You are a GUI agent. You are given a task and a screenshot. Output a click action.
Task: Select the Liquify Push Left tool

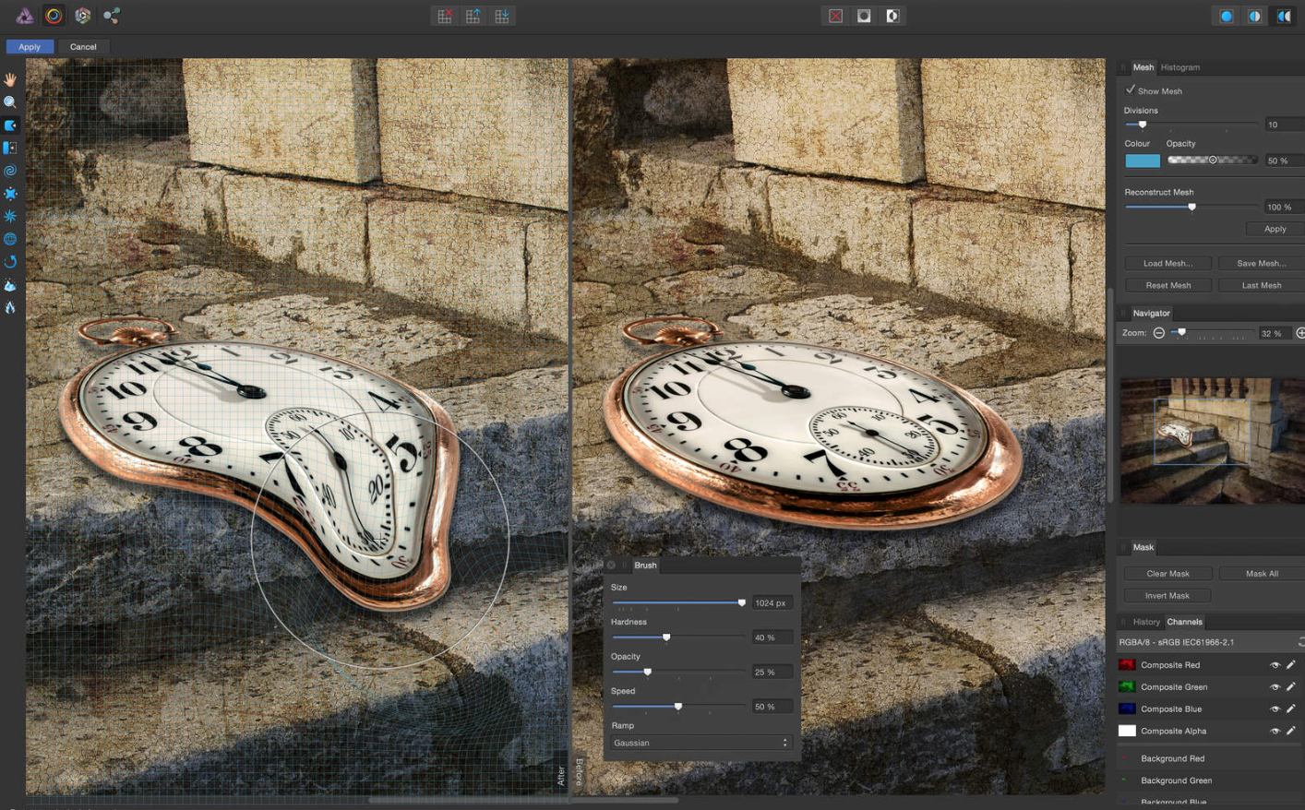(10, 148)
